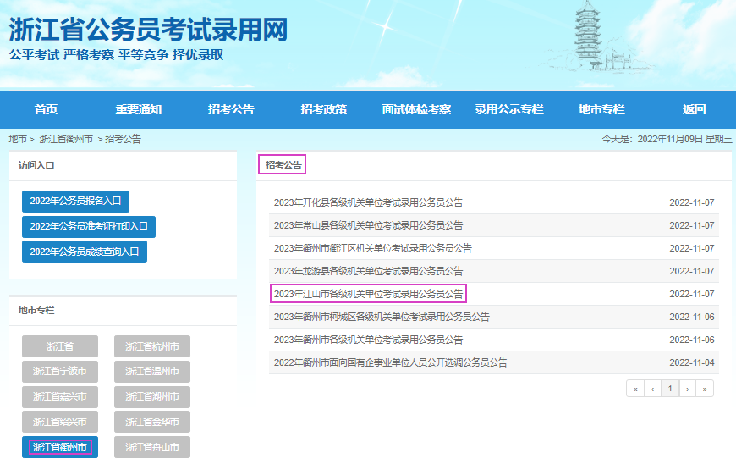This screenshot has height=459, width=736.
Task: Open 2023年江山市 recruitment announcement link
Action: pos(368,294)
